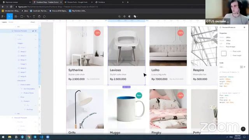Open the boolean operations toolbar icon
Screen dimensions: 249x140
tap(135, 16)
